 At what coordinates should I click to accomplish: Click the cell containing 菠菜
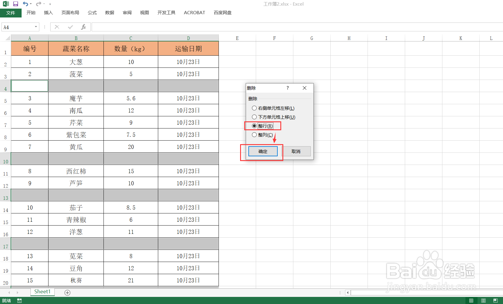point(76,74)
